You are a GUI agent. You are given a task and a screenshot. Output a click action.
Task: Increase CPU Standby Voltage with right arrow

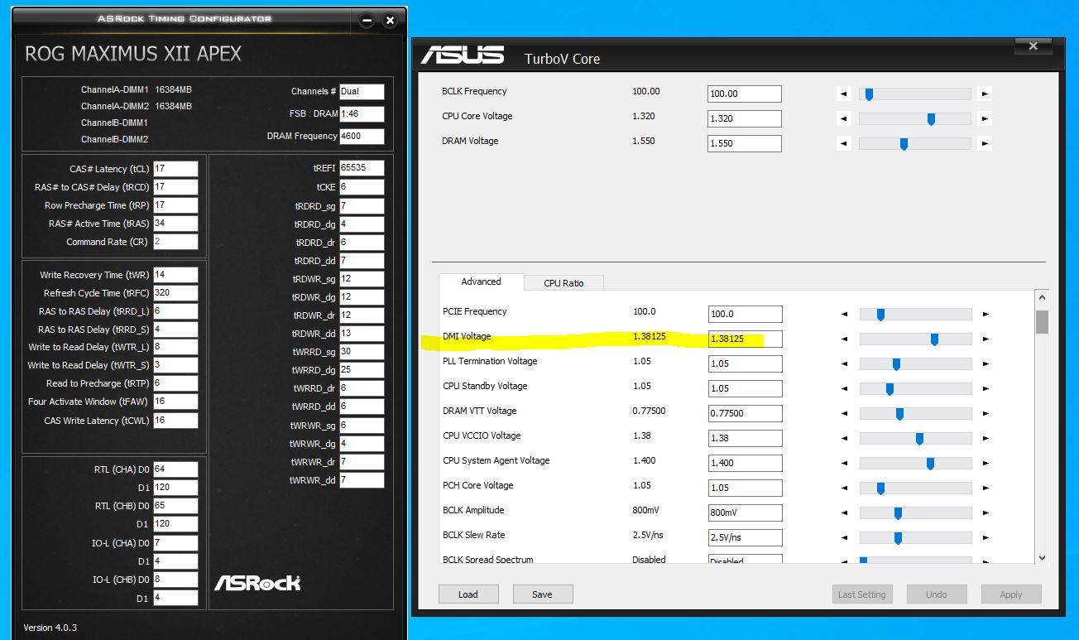click(x=985, y=388)
